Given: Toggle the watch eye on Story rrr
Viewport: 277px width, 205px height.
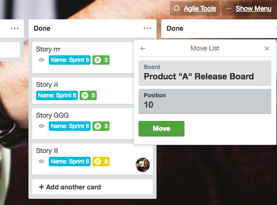Looking at the screenshot, I should [x=42, y=60].
